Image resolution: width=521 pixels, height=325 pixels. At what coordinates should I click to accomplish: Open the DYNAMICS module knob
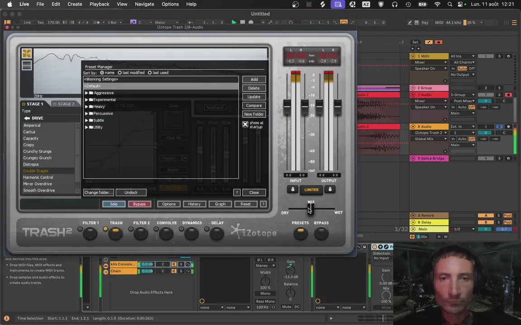(191, 233)
